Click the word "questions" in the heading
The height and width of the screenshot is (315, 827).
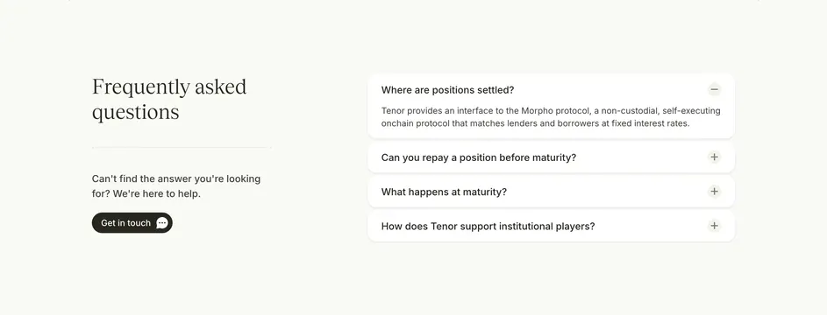[x=136, y=113]
